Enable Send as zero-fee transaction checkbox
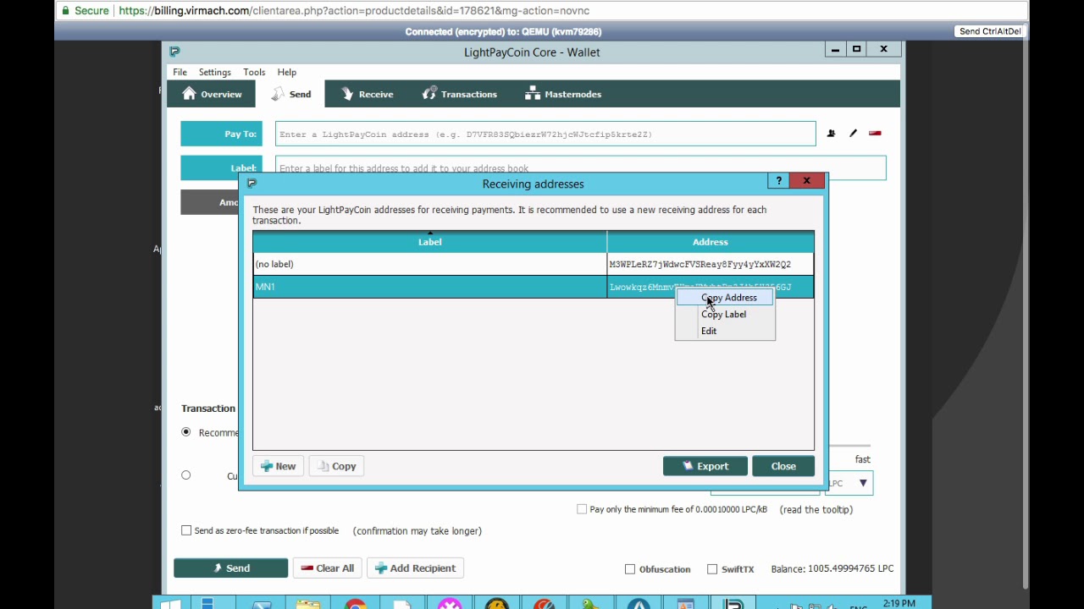This screenshot has width=1084, height=609. pos(186,530)
